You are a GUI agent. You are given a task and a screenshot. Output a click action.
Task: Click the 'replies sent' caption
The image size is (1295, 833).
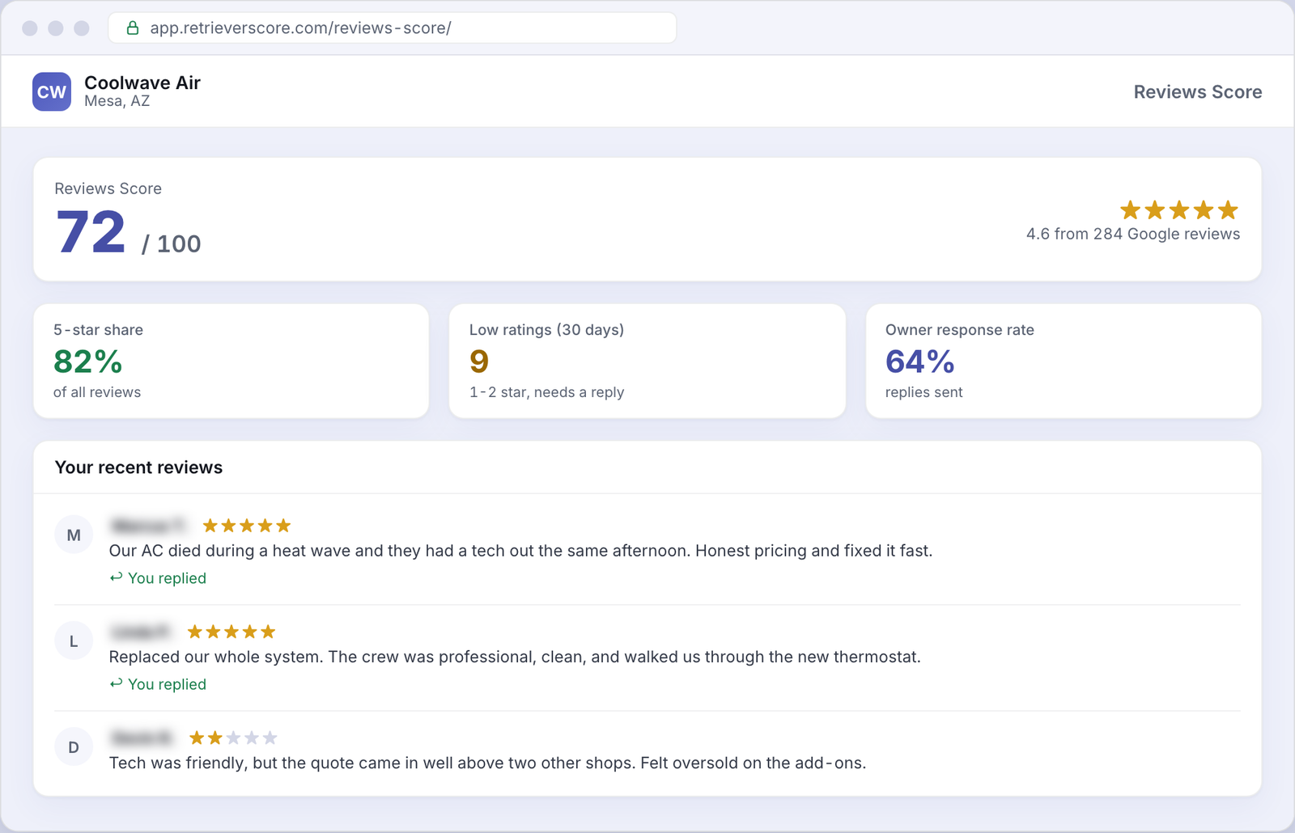tap(923, 392)
